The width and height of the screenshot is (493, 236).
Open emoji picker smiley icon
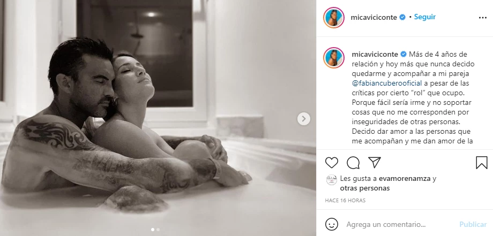331,224
